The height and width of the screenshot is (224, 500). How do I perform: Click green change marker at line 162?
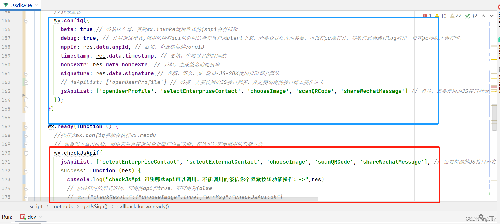coord(24,82)
